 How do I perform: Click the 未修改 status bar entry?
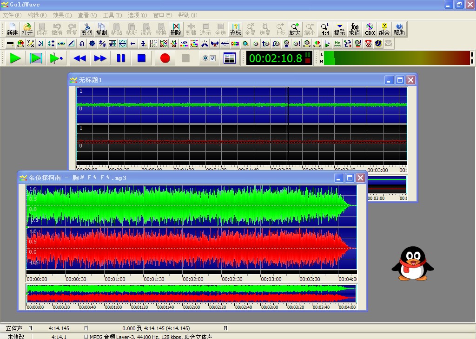pos(16,337)
